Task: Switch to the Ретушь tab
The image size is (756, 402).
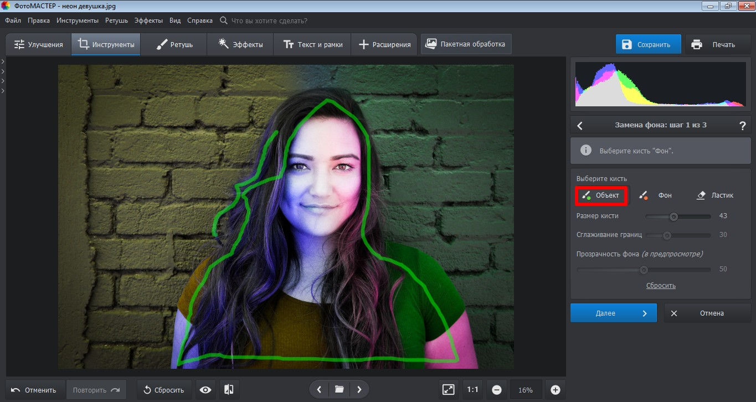Action: [x=174, y=44]
